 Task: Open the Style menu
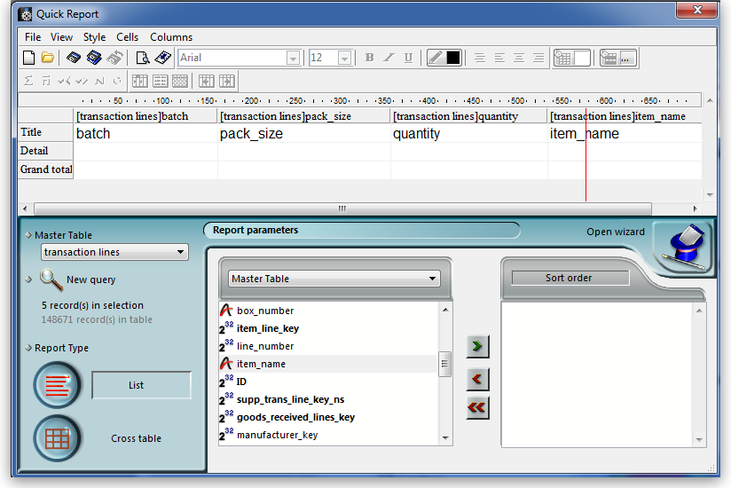click(94, 37)
